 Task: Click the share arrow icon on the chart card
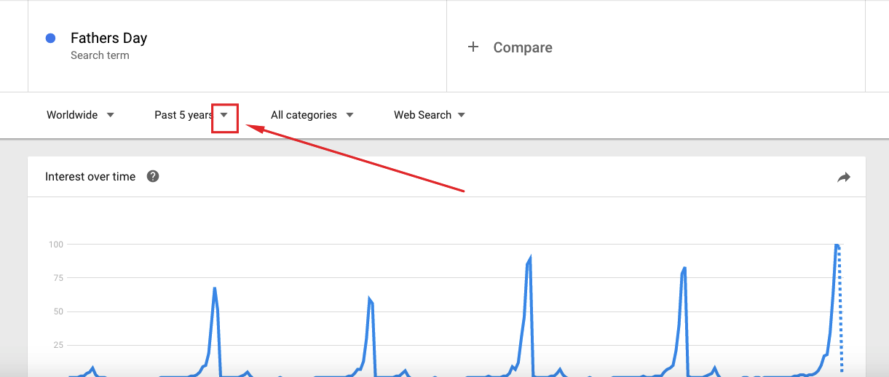[x=844, y=177]
